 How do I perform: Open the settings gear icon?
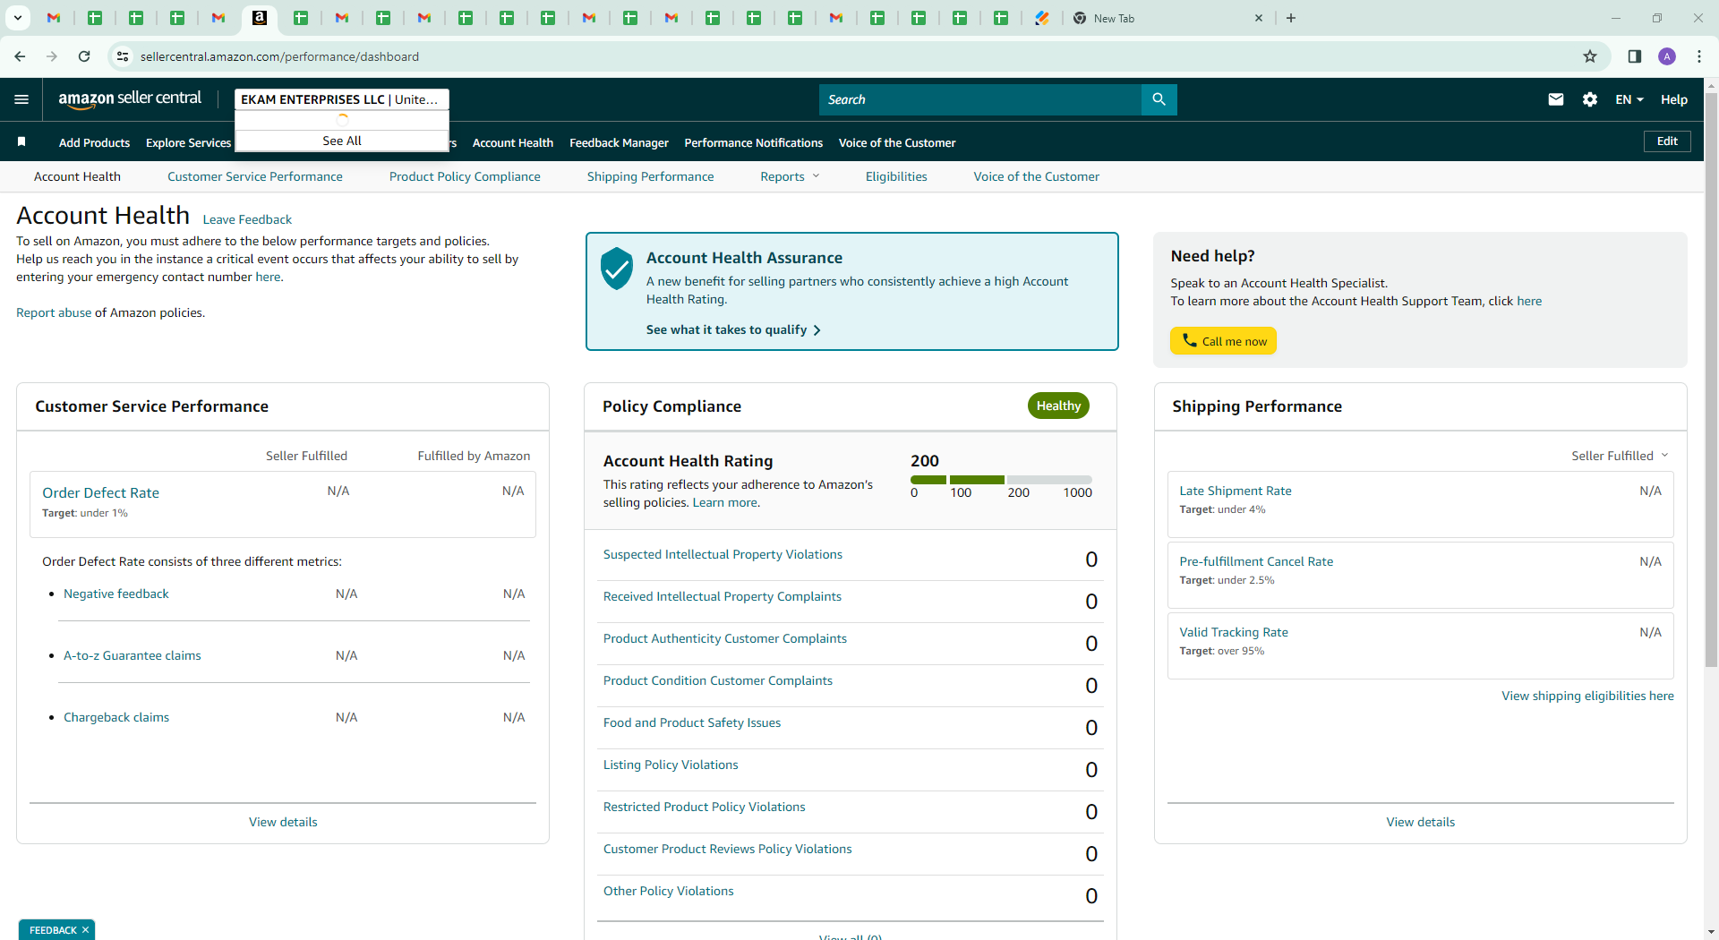1590,99
